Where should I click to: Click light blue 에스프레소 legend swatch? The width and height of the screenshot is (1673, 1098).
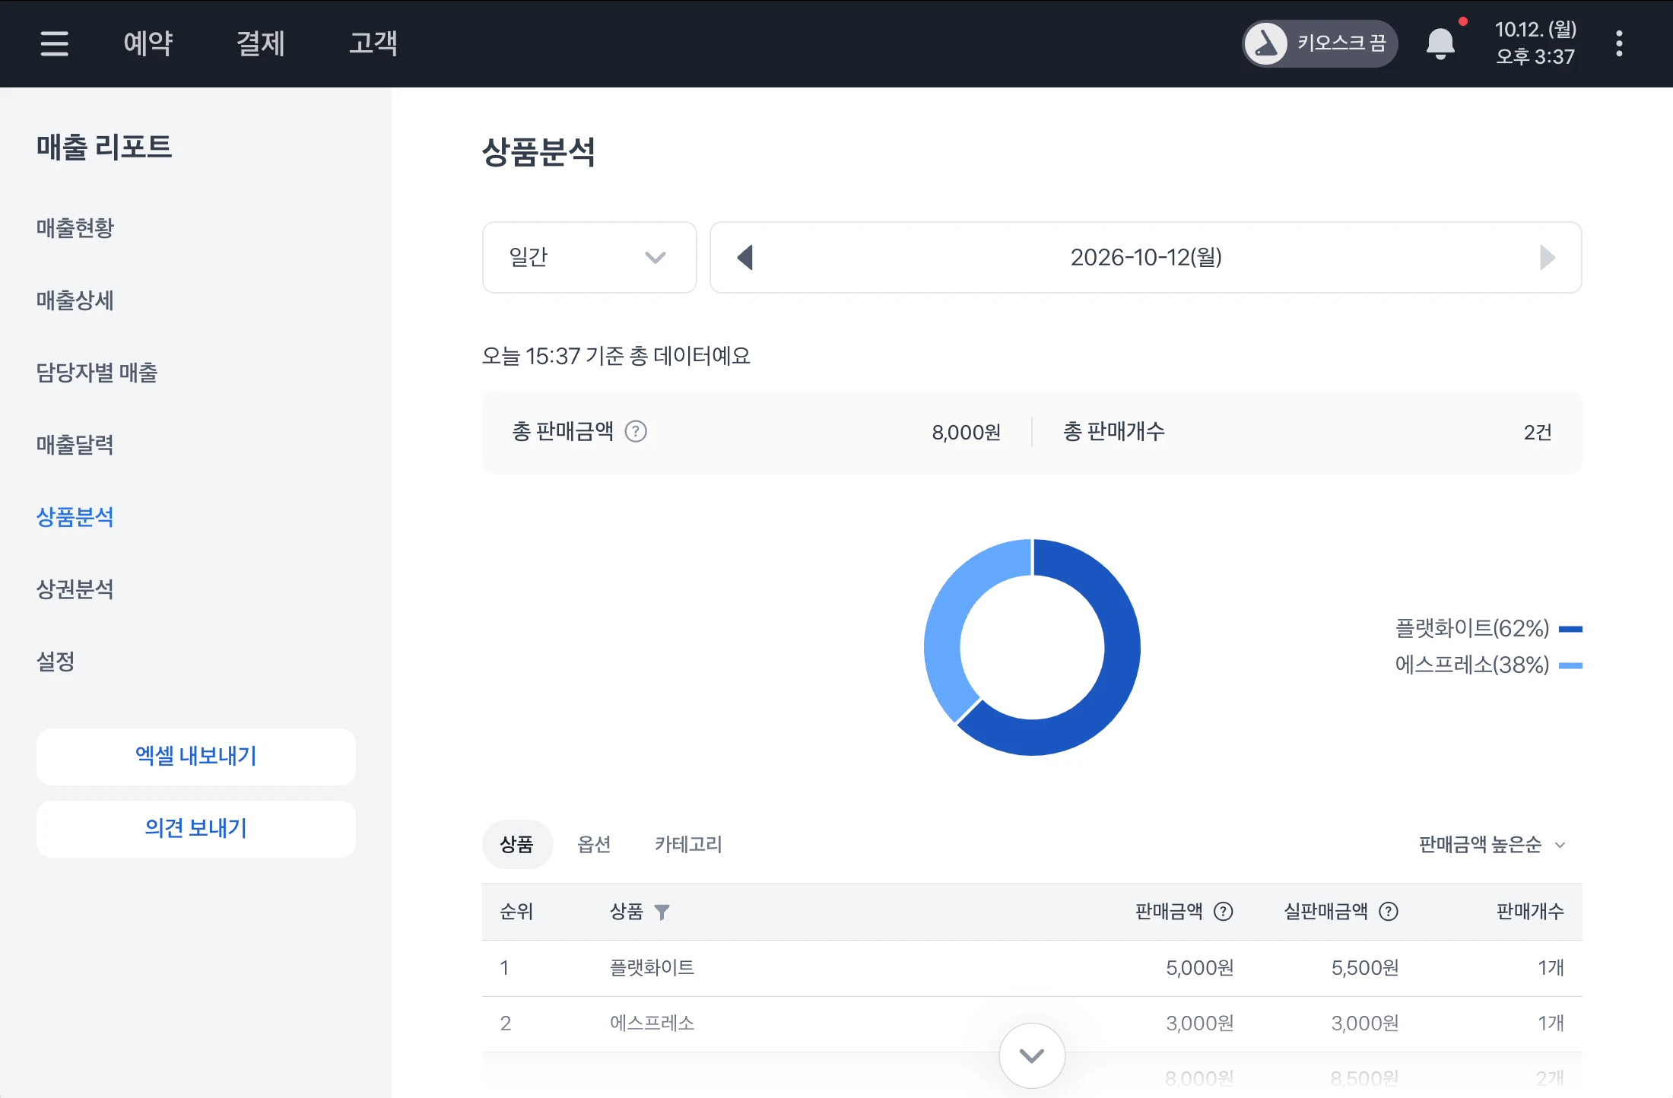tap(1570, 665)
